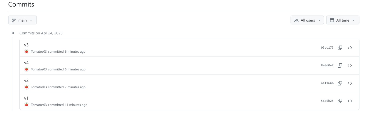
Task: Copy full SHA for commit 4e116a6
Action: [x=340, y=83]
